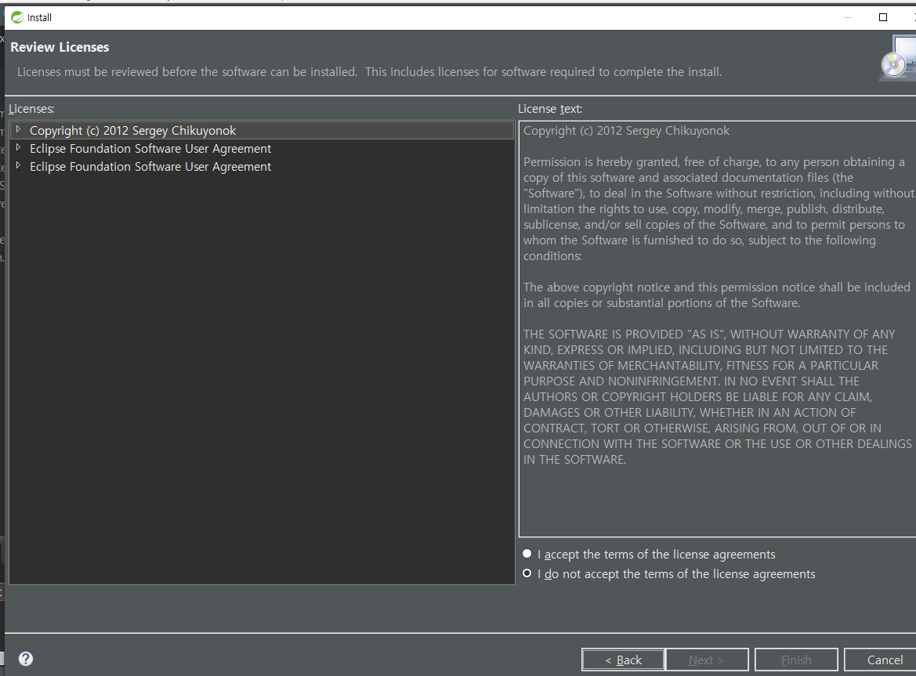916x676 pixels.
Task: Expand the first Eclipse Foundation Software User Agreement
Action: coord(18,148)
